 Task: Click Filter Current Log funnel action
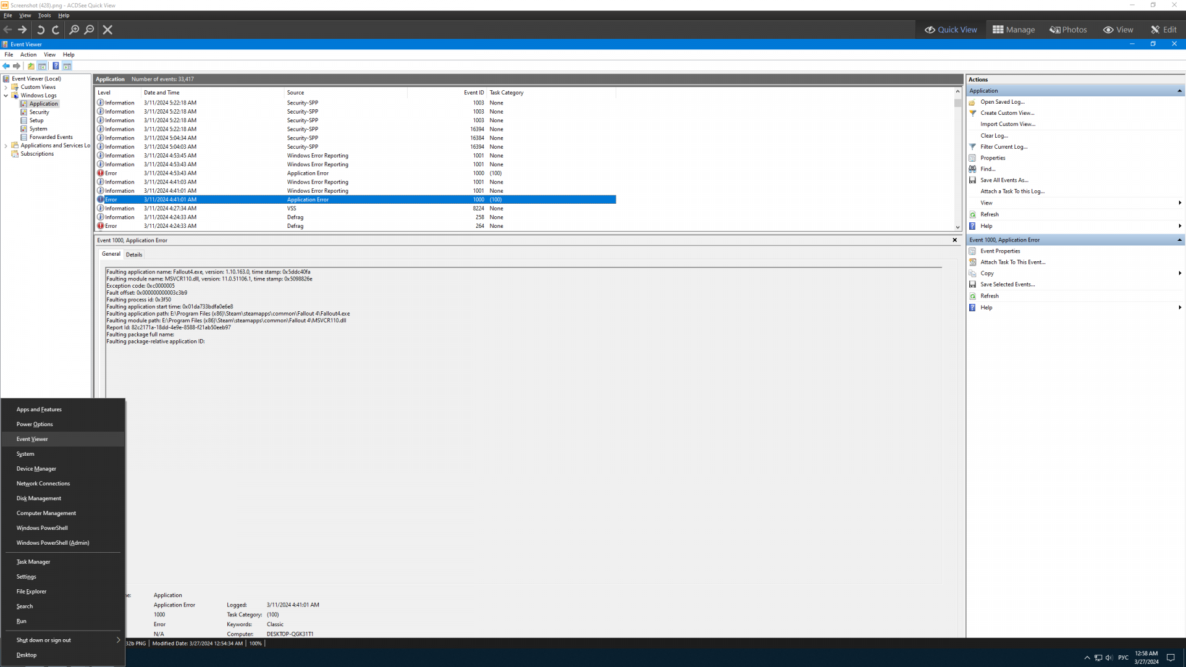point(1003,147)
